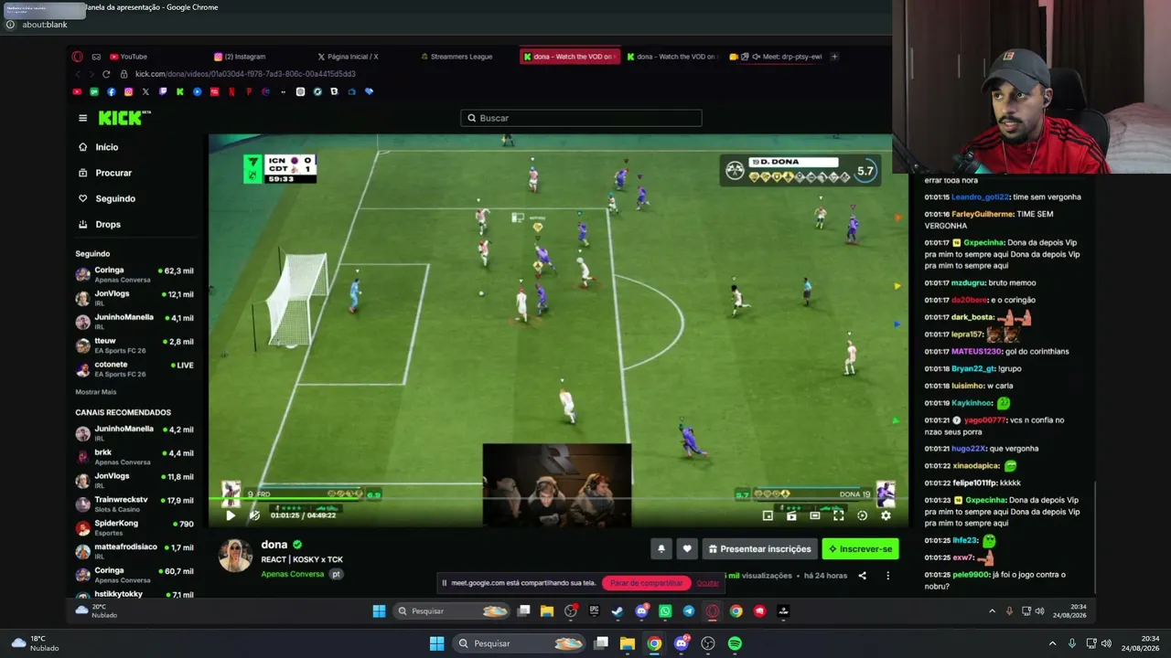Switch to the (2) Instagram tab

click(240, 57)
